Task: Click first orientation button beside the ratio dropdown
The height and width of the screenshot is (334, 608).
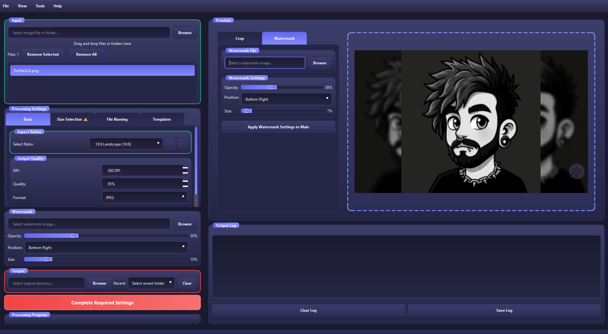Action: point(170,144)
